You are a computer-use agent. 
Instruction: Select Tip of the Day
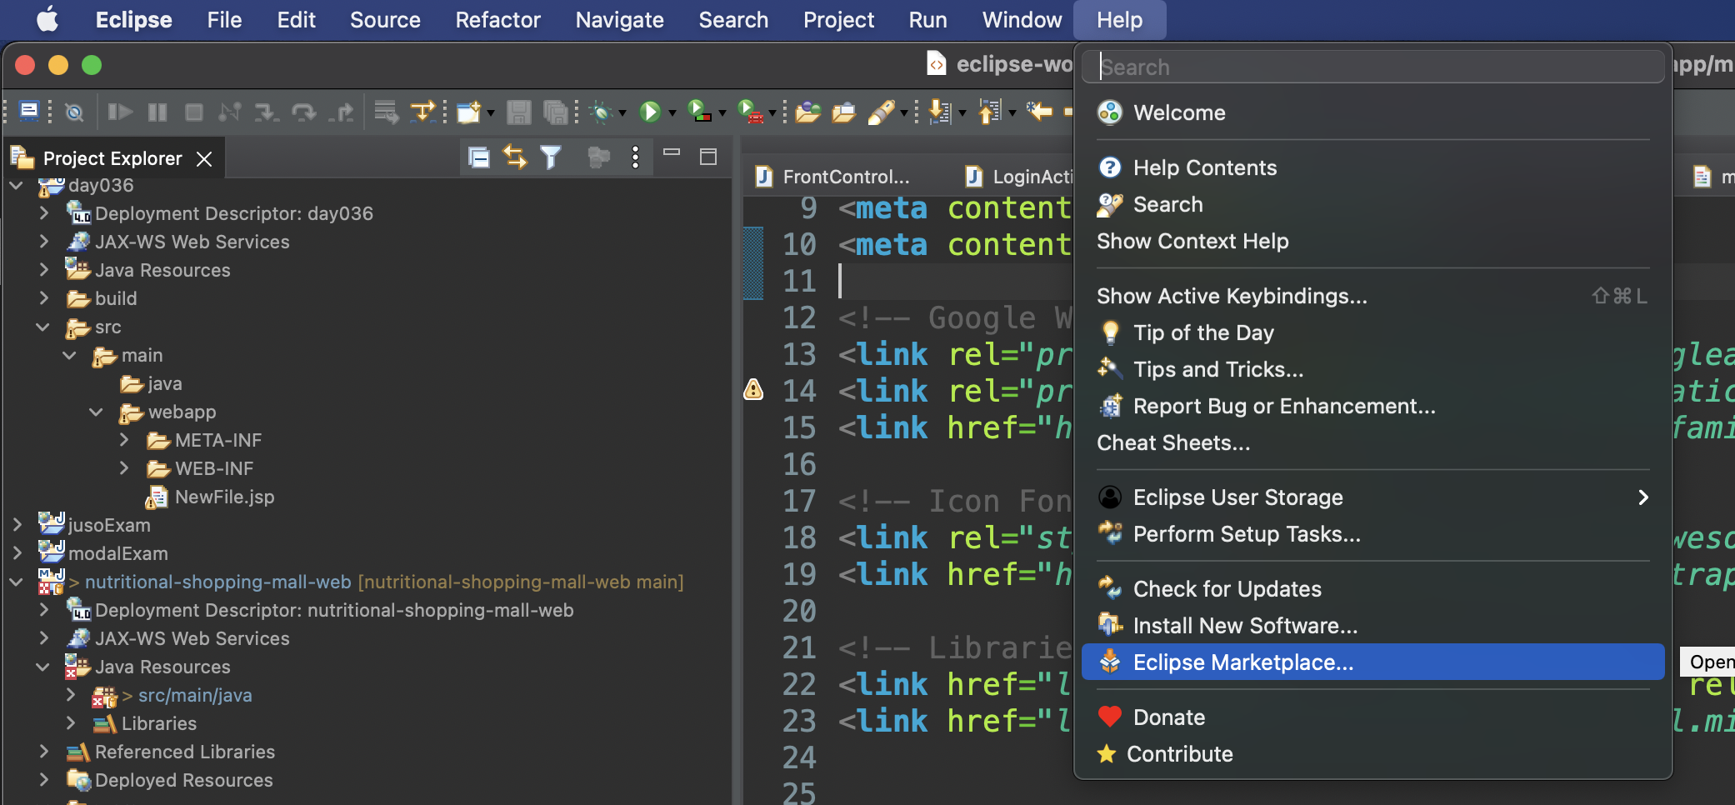click(1372, 332)
